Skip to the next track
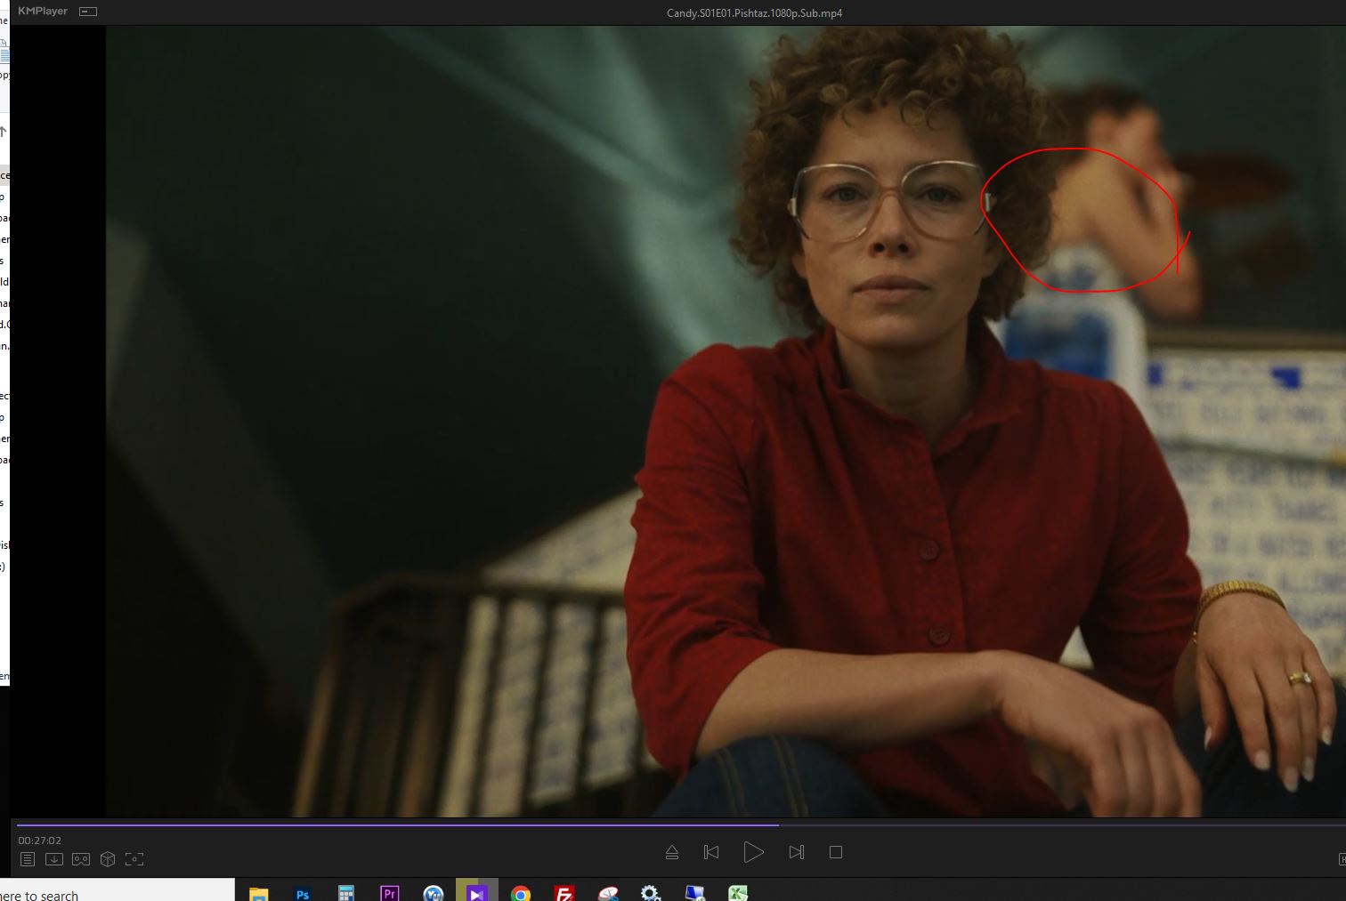The height and width of the screenshot is (901, 1346). (796, 852)
